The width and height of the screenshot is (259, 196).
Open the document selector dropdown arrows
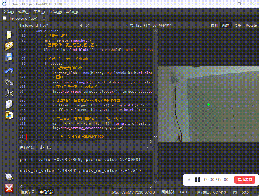point(82,25)
